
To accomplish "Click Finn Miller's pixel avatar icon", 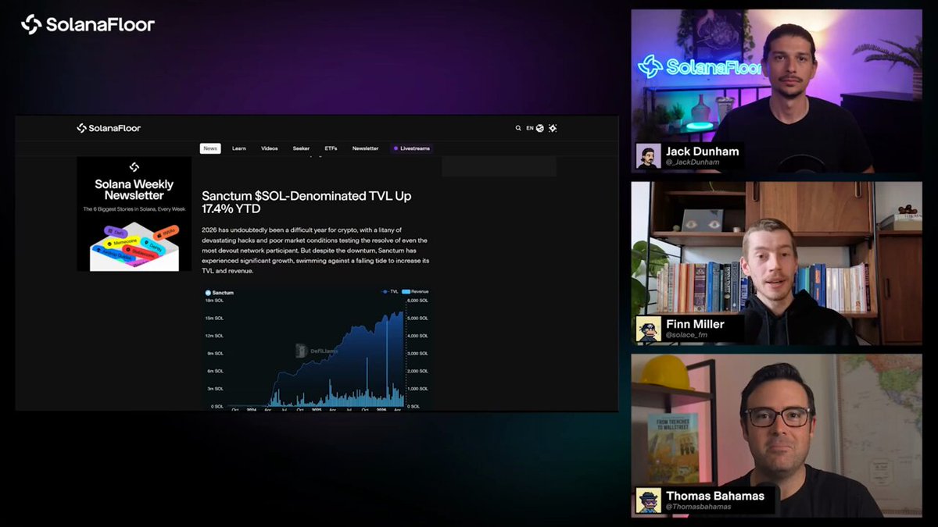I will (x=649, y=329).
